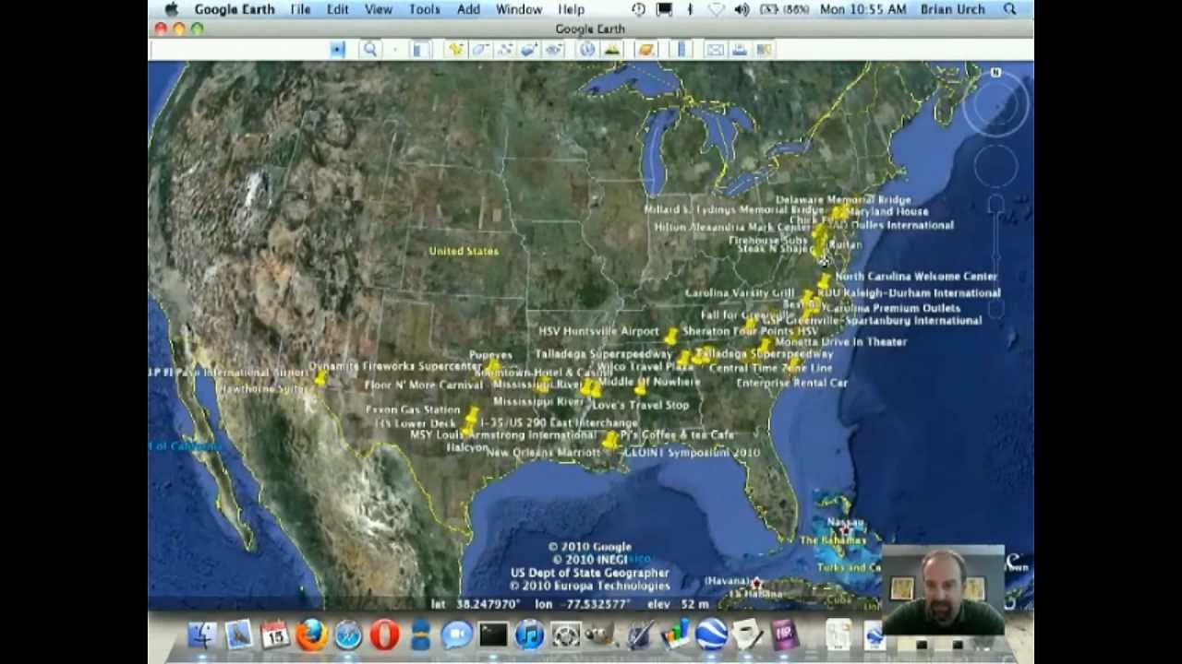Launch Safari from the Dock
The width and height of the screenshot is (1182, 664).
pos(348,634)
